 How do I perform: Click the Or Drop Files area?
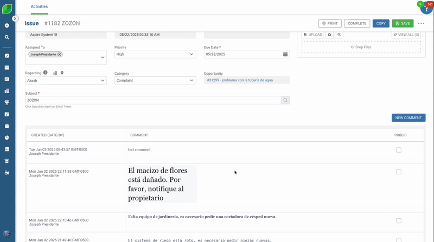361,47
